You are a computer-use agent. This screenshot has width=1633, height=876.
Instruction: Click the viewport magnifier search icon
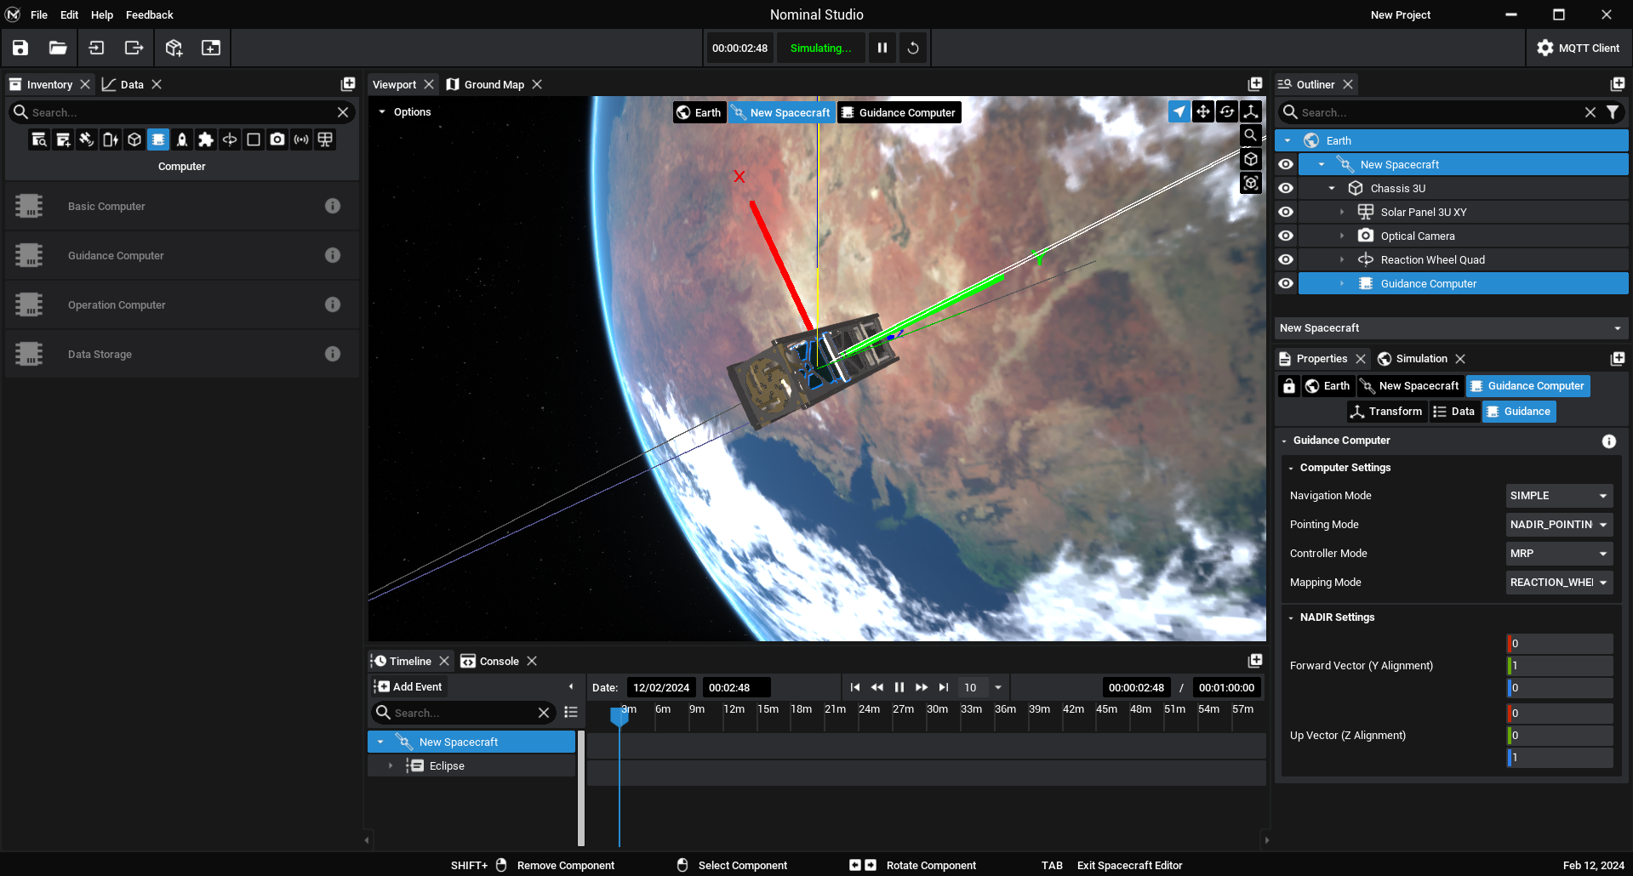coord(1251,135)
